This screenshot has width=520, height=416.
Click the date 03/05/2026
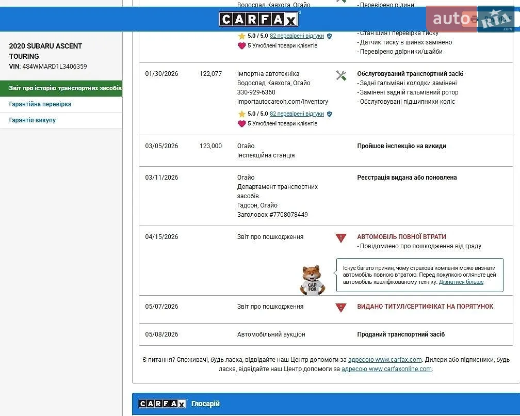[x=161, y=146]
